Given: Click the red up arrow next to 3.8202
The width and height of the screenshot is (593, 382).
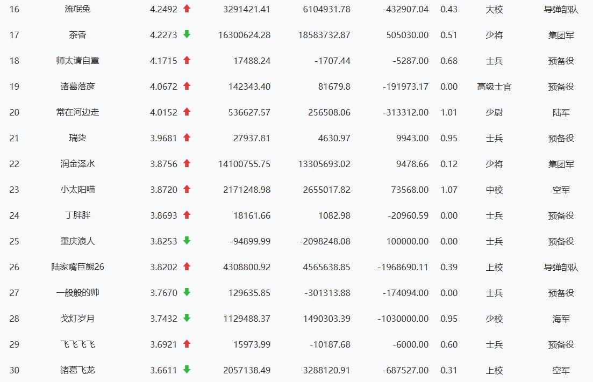Looking at the screenshot, I should (187, 266).
